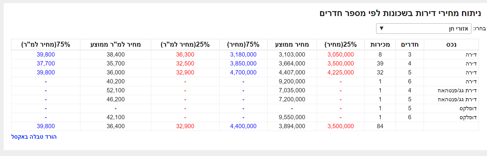Click the total sales count 84
The height and width of the screenshot is (156, 487).
380,126
